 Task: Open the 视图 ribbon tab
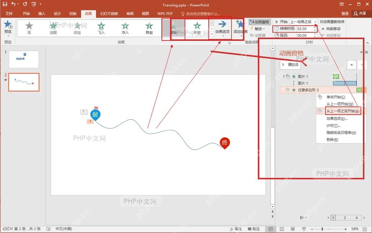click(x=145, y=14)
